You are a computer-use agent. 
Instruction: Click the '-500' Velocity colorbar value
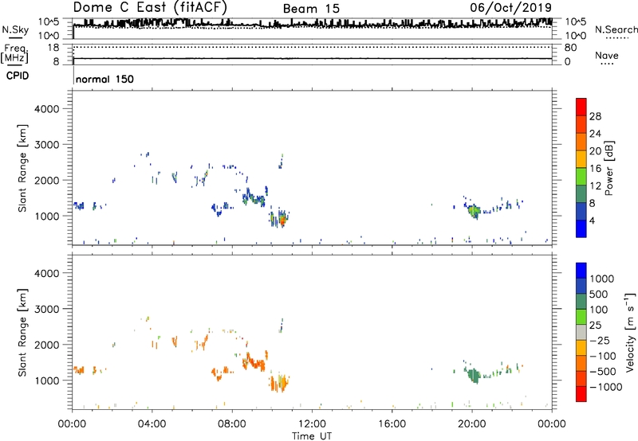tap(602, 371)
